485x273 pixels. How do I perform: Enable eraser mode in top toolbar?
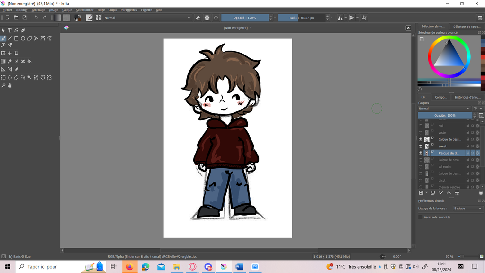(x=198, y=18)
